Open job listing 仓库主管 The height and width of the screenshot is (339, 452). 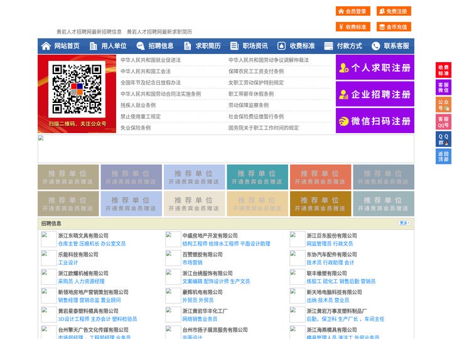coord(68,244)
